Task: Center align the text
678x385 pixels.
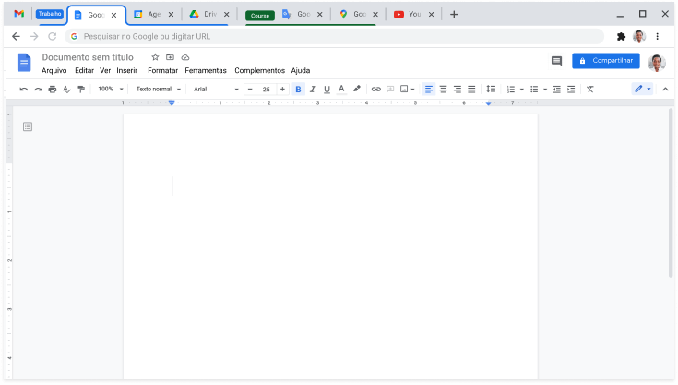Action: 443,90
